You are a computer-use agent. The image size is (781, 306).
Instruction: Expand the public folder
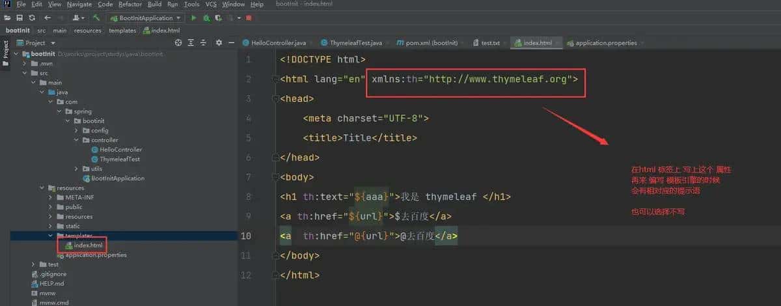[x=51, y=207]
